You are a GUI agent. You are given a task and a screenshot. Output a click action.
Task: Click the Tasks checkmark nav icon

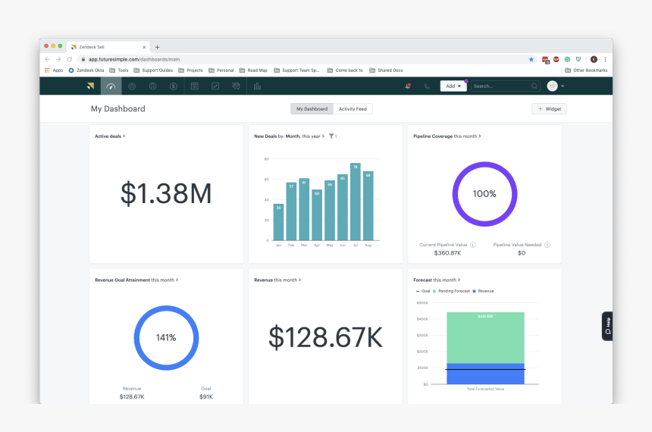215,86
